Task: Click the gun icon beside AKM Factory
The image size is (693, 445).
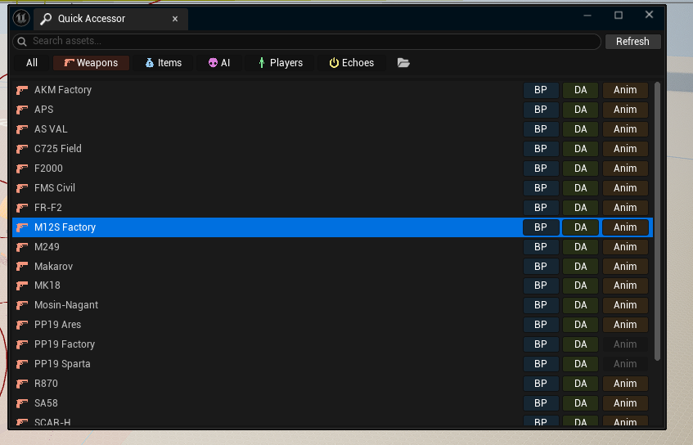Action: 22,90
